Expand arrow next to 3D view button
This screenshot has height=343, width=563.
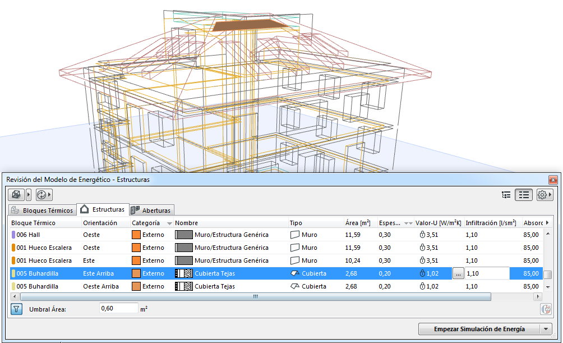pos(29,195)
